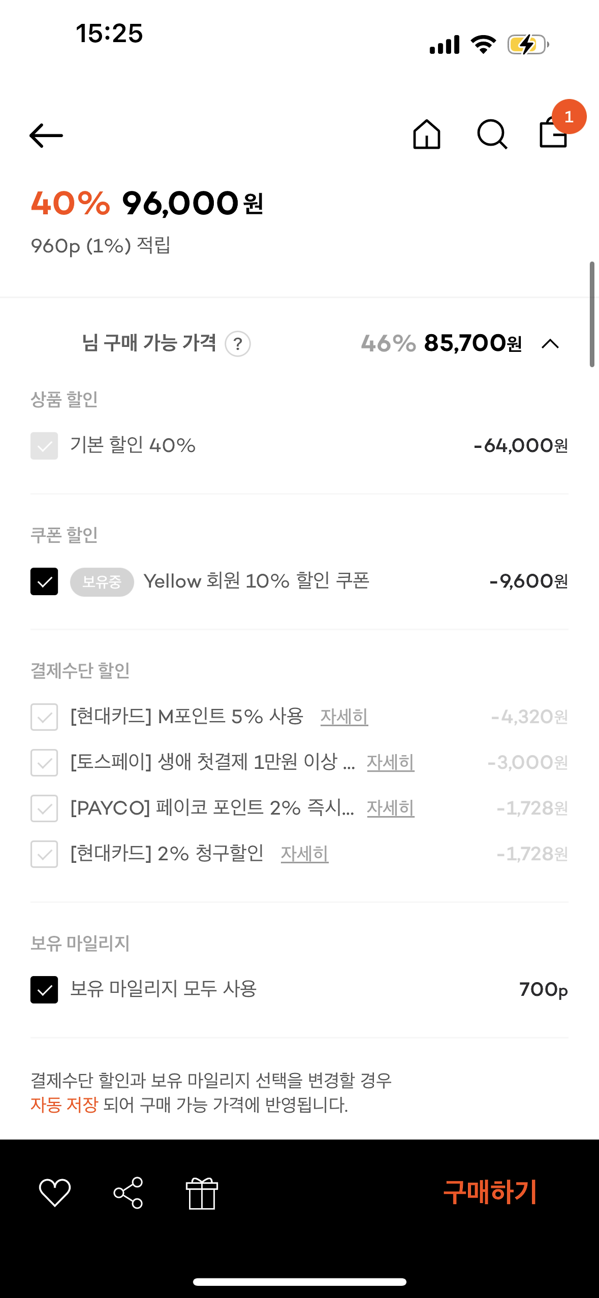Tap the share icon
The width and height of the screenshot is (599, 1298).
coord(129,1193)
